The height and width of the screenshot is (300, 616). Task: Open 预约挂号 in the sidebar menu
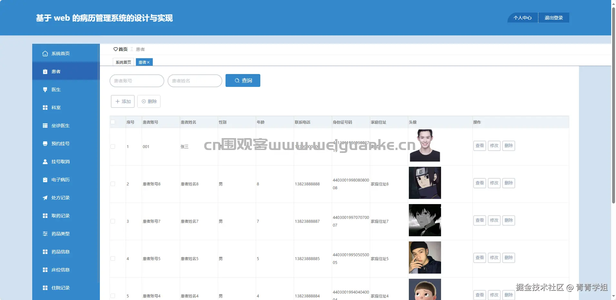(x=66, y=144)
